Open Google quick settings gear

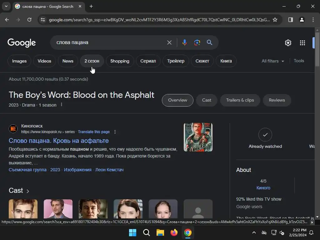pos(288,43)
